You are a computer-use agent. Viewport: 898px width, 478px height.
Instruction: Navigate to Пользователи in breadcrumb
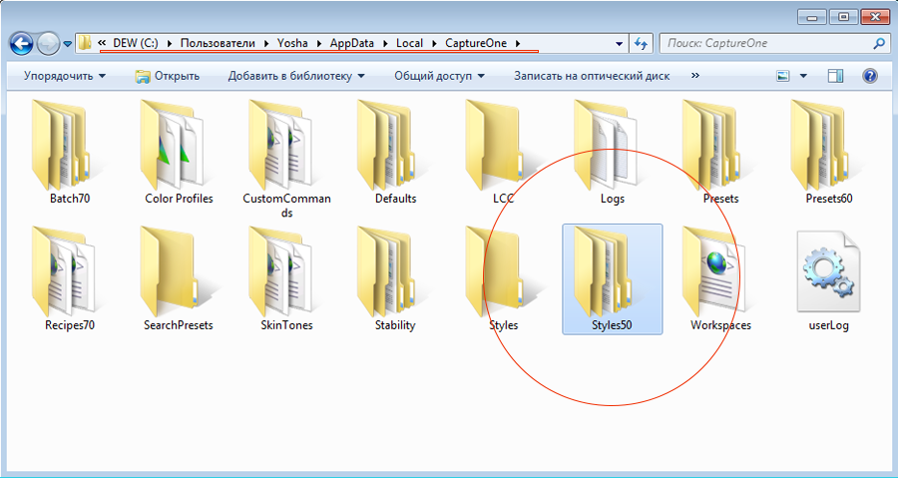[218, 43]
